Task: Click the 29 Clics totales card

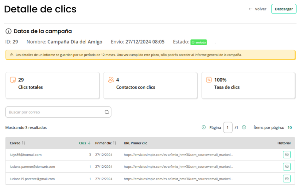Action: [x=52, y=85]
